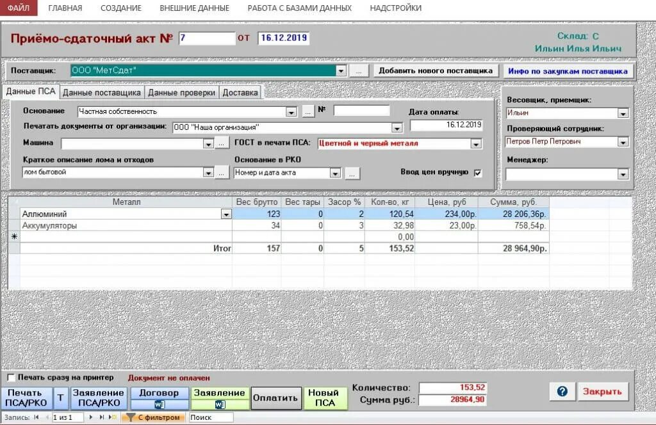This screenshot has height=425, width=656.
Task: Click Word icon under green Заявление button
Action: 220,404
